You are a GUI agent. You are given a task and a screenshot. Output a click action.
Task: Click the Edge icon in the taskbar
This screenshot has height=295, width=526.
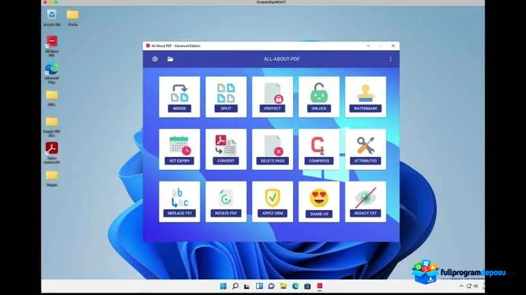point(296,286)
